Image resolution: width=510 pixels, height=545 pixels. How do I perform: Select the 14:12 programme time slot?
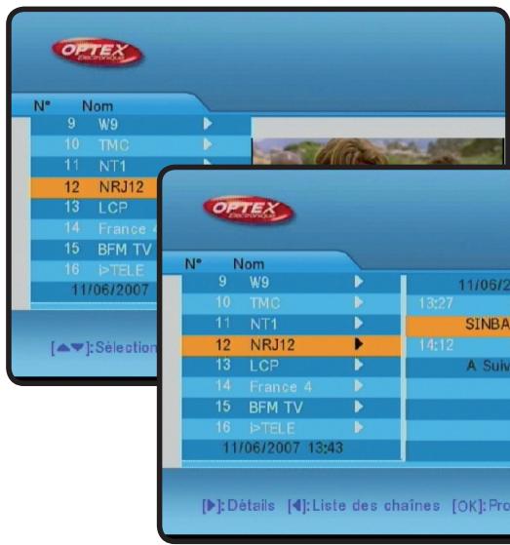[x=436, y=345]
